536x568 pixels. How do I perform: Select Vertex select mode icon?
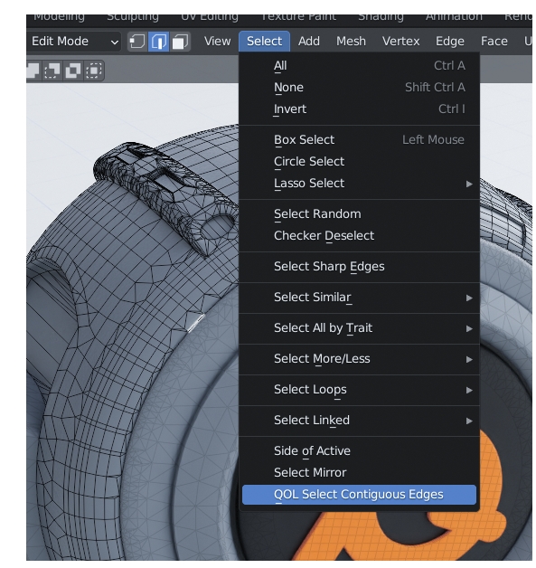click(136, 42)
